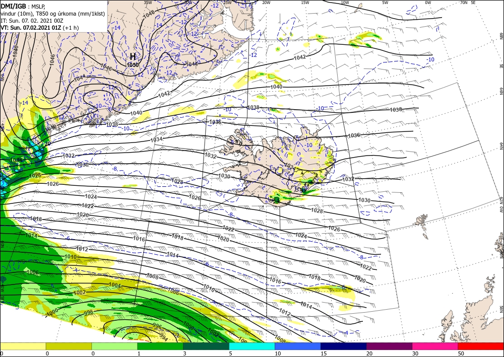Click the legend tick label 10
The width and height of the screenshot is (504, 357).
(x=278, y=353)
